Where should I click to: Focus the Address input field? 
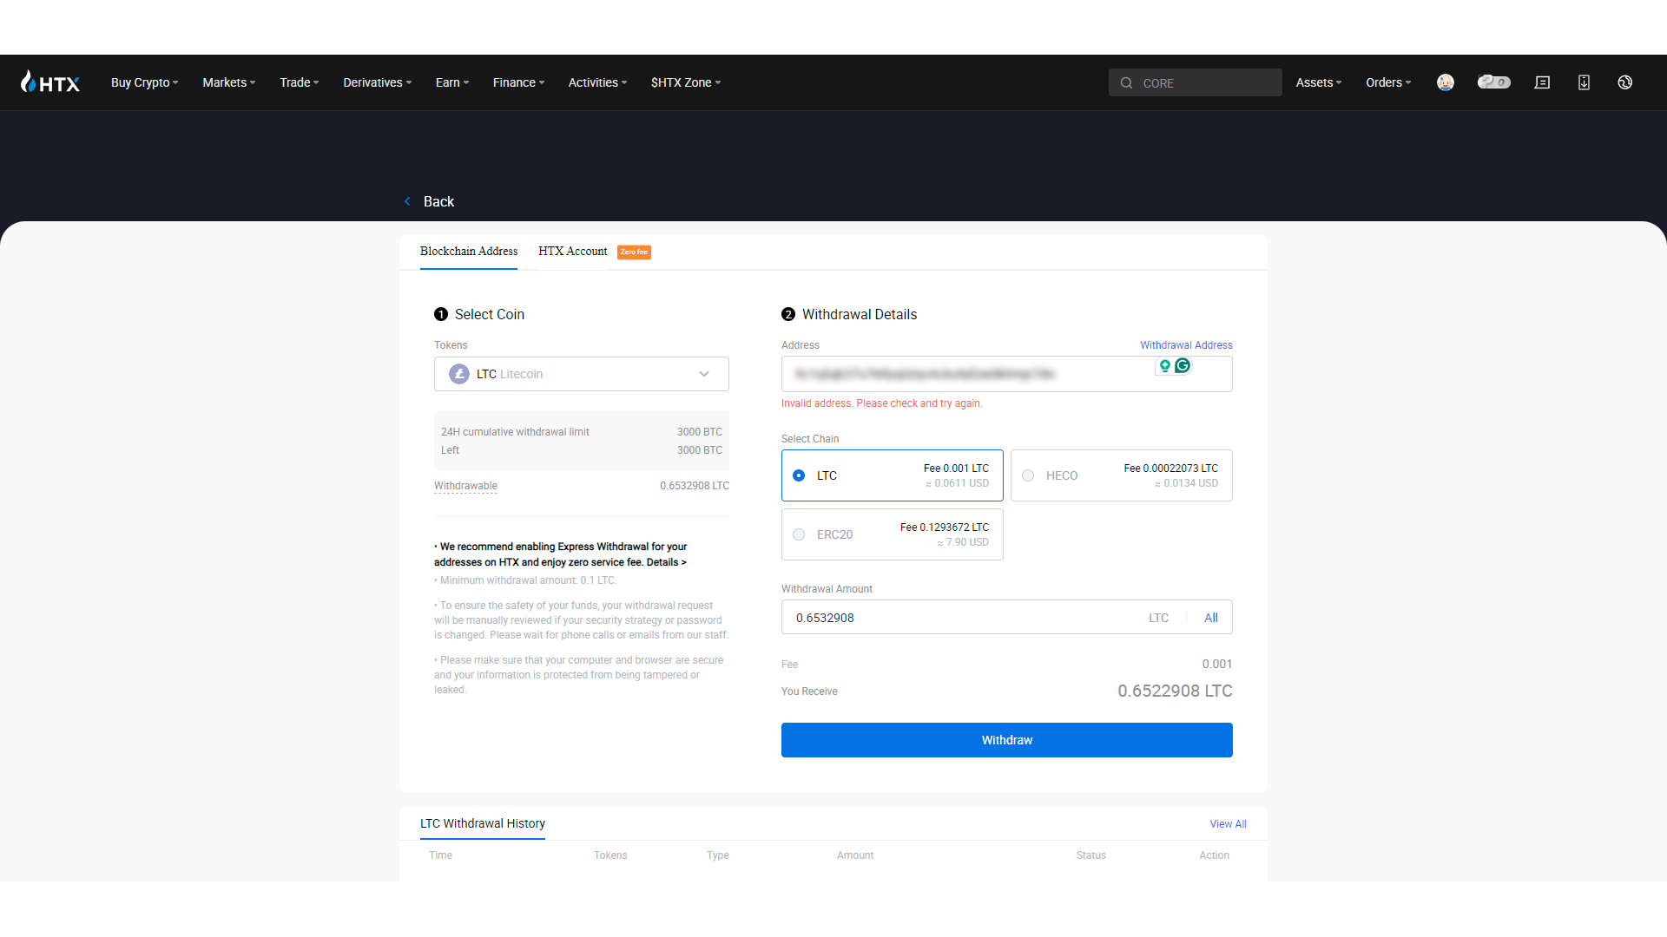coord(1007,374)
